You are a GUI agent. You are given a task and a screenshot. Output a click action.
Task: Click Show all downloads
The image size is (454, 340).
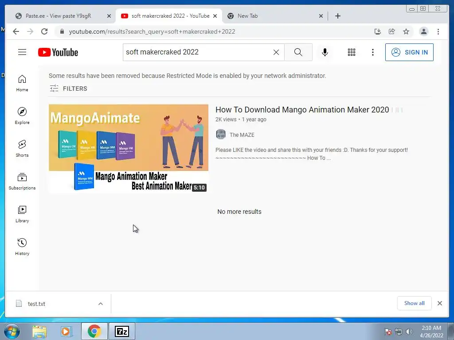pos(415,303)
